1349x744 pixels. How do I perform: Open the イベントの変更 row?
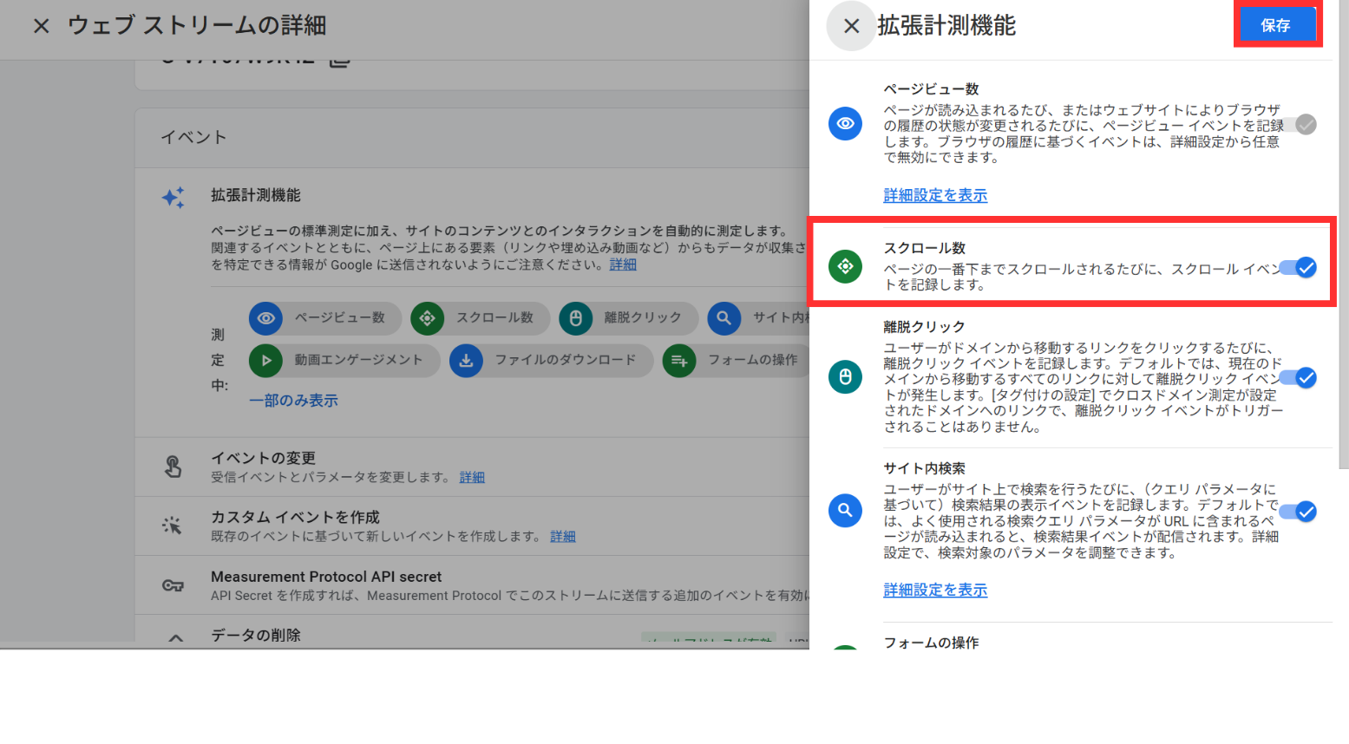[472, 467]
